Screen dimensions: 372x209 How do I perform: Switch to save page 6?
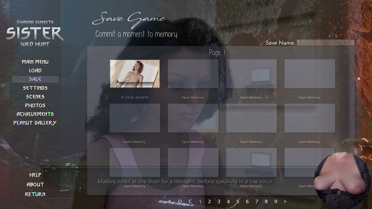point(247,201)
